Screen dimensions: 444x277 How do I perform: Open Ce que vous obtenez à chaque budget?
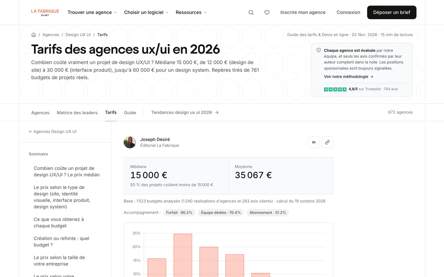59,222
